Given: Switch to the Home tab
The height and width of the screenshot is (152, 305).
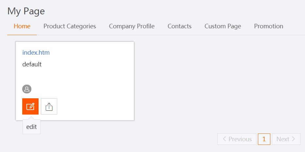Looking at the screenshot, I should [22, 26].
